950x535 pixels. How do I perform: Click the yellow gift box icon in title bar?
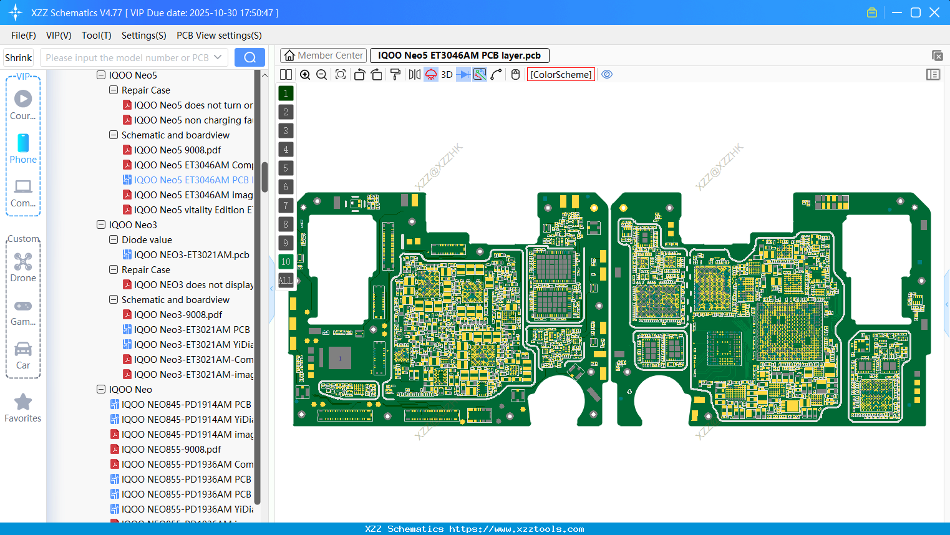click(x=872, y=12)
